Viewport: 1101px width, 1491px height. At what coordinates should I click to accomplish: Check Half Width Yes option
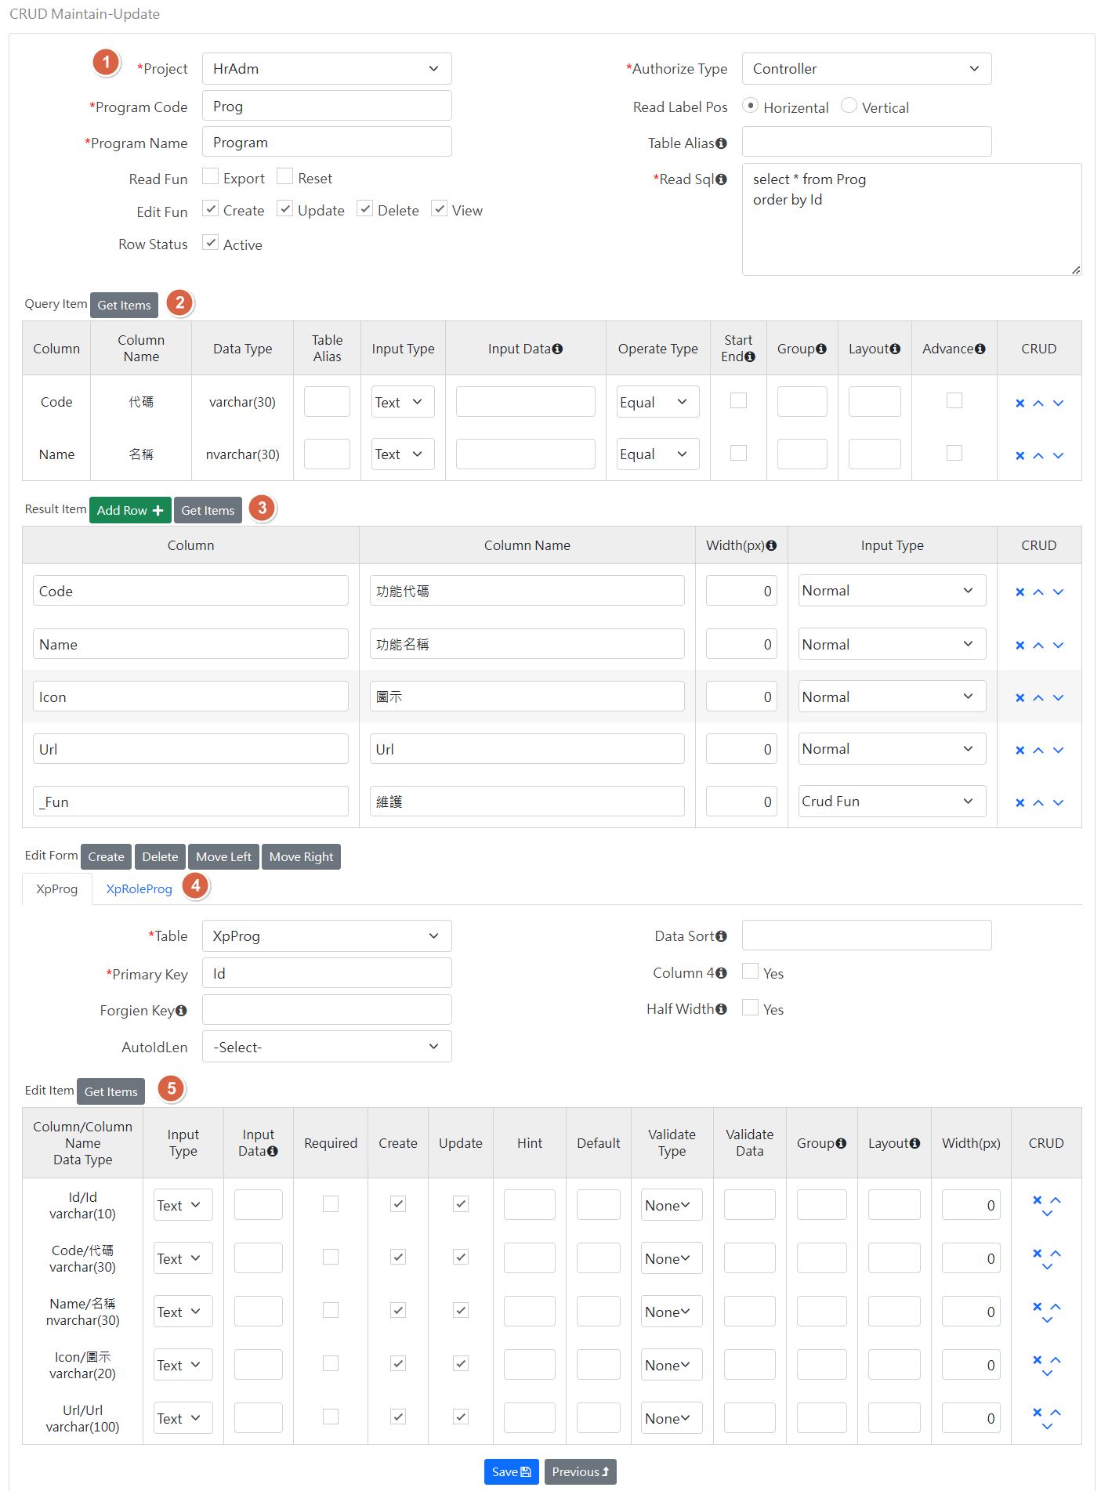click(750, 1008)
